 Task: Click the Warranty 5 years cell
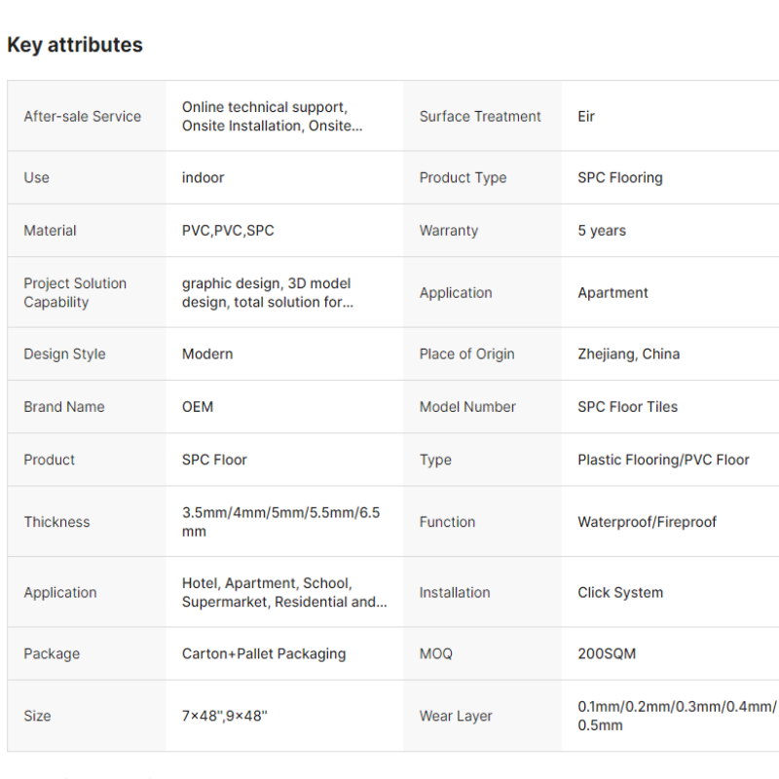[x=601, y=231]
